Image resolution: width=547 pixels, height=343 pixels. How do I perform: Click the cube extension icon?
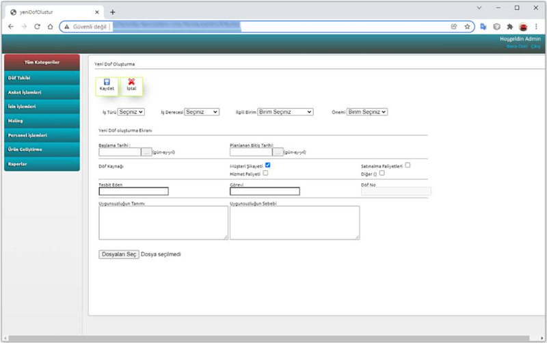tap(497, 27)
